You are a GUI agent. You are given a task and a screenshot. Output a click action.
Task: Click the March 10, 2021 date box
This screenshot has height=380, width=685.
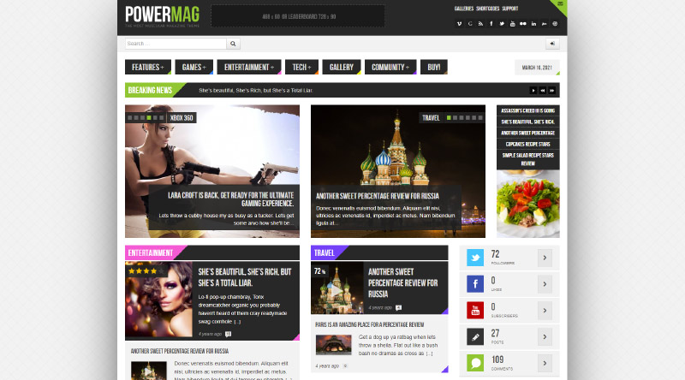537,68
